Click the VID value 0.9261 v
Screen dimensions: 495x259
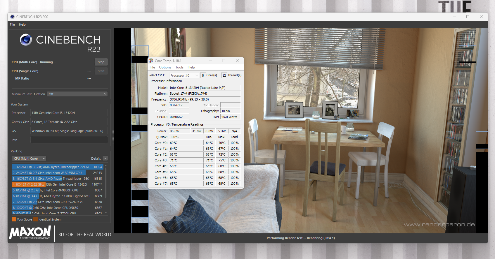click(x=179, y=105)
